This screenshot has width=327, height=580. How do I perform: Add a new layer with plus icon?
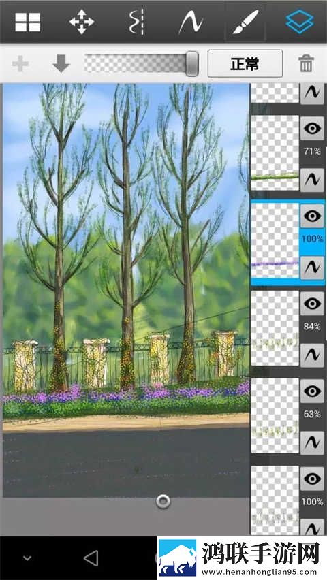tap(20, 64)
